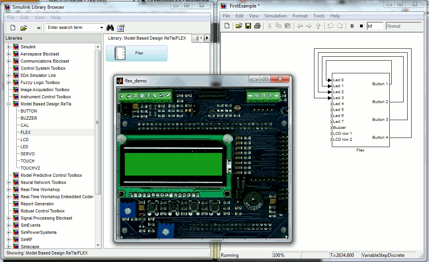
Task: Collapse the Model Based Design ReTis node
Action: point(8,104)
